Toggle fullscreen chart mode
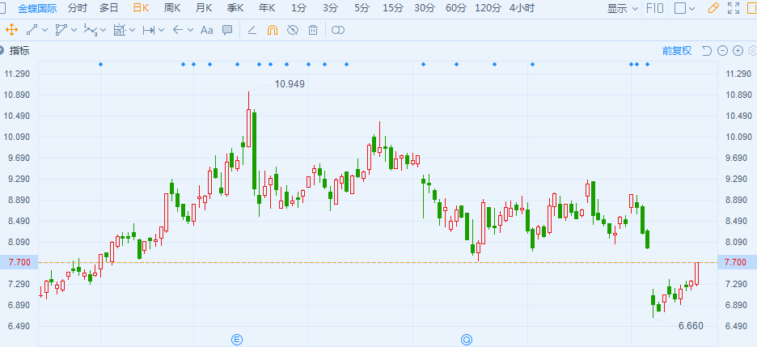757x347 pixels. (734, 8)
